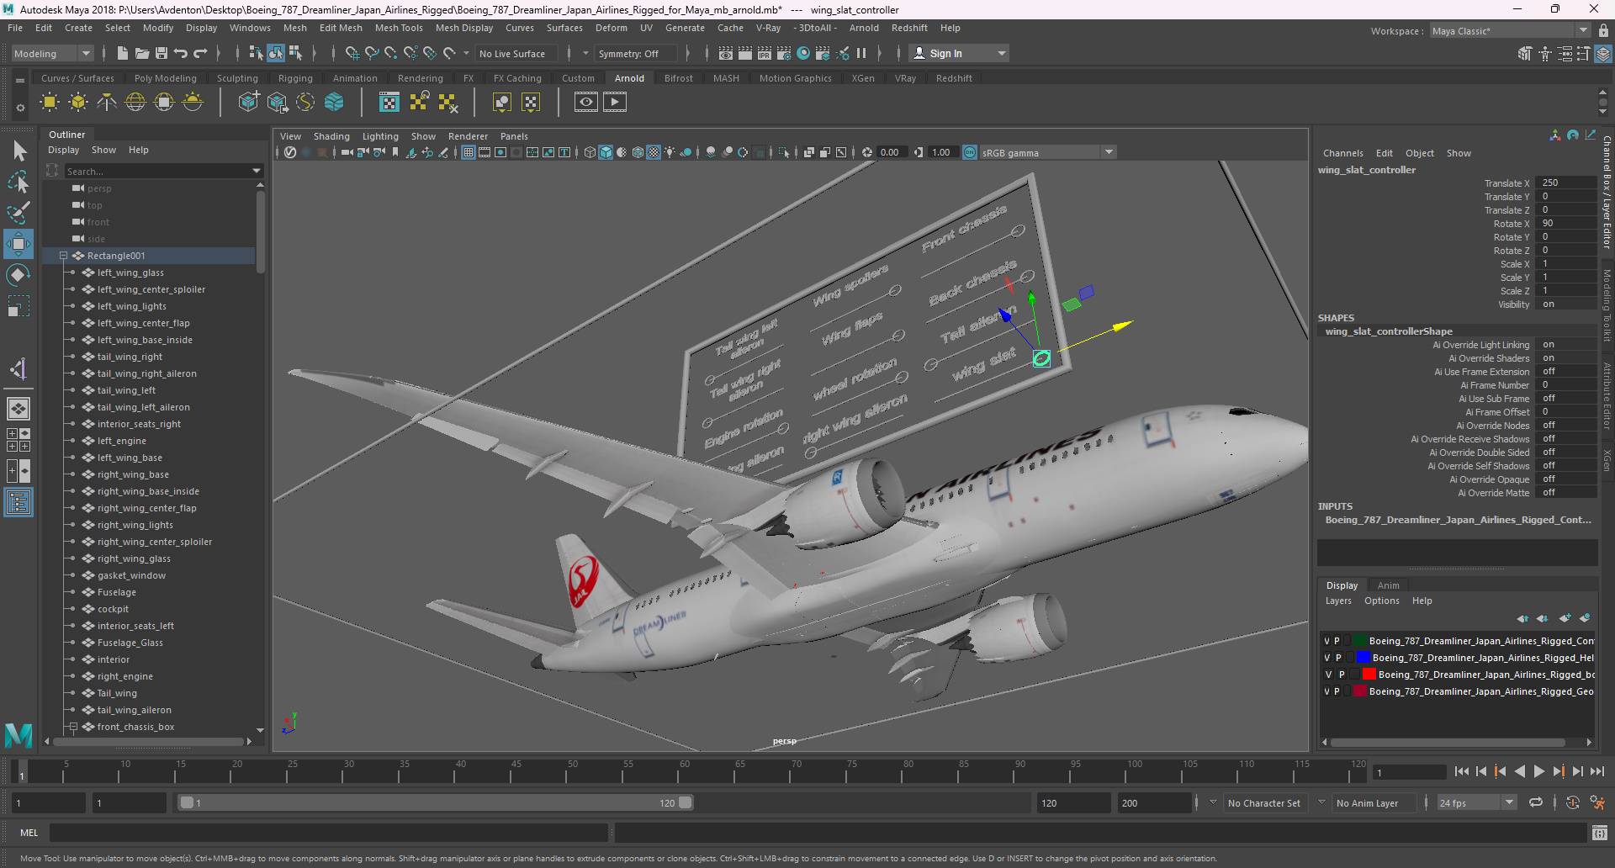Viewport: 1615px width, 868px height.
Task: Select the Paint Selection tool
Action: click(19, 213)
